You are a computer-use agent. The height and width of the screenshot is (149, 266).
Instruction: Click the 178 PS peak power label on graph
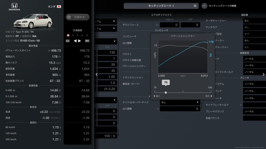[x=211, y=42]
